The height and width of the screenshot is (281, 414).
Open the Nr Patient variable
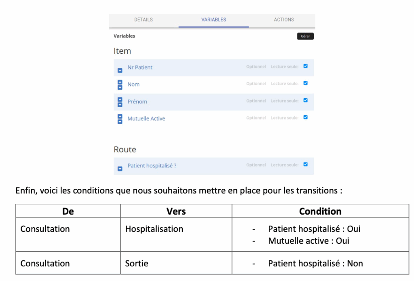140,68
